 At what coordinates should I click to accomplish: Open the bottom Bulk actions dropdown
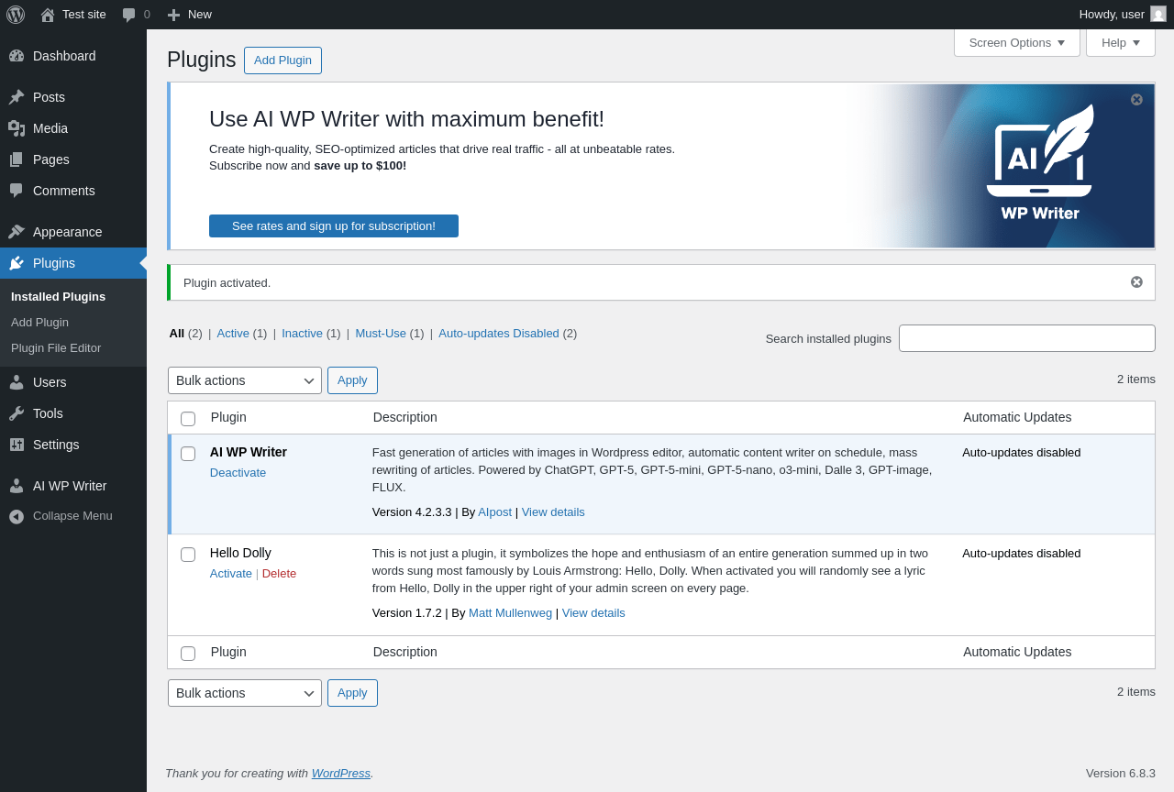pyautogui.click(x=245, y=693)
